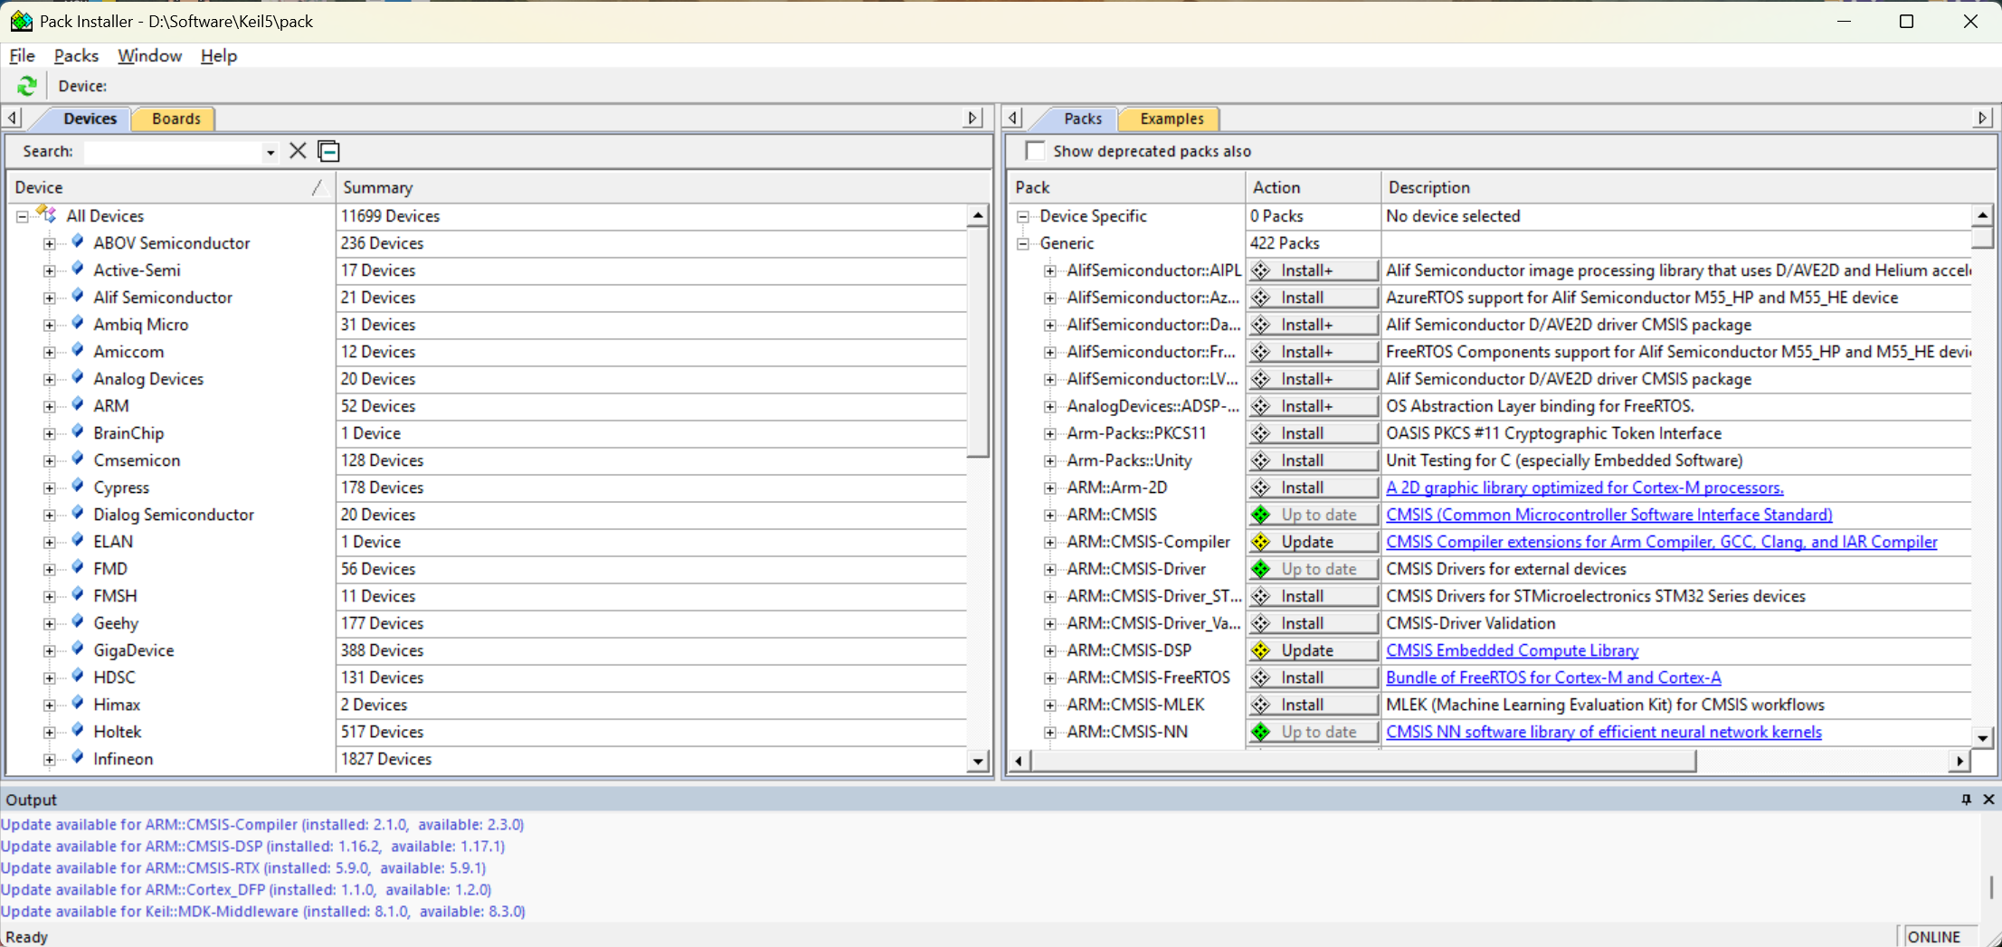Click the Cypress vendor diamond icon
The height and width of the screenshot is (947, 2002).
pyautogui.click(x=78, y=486)
